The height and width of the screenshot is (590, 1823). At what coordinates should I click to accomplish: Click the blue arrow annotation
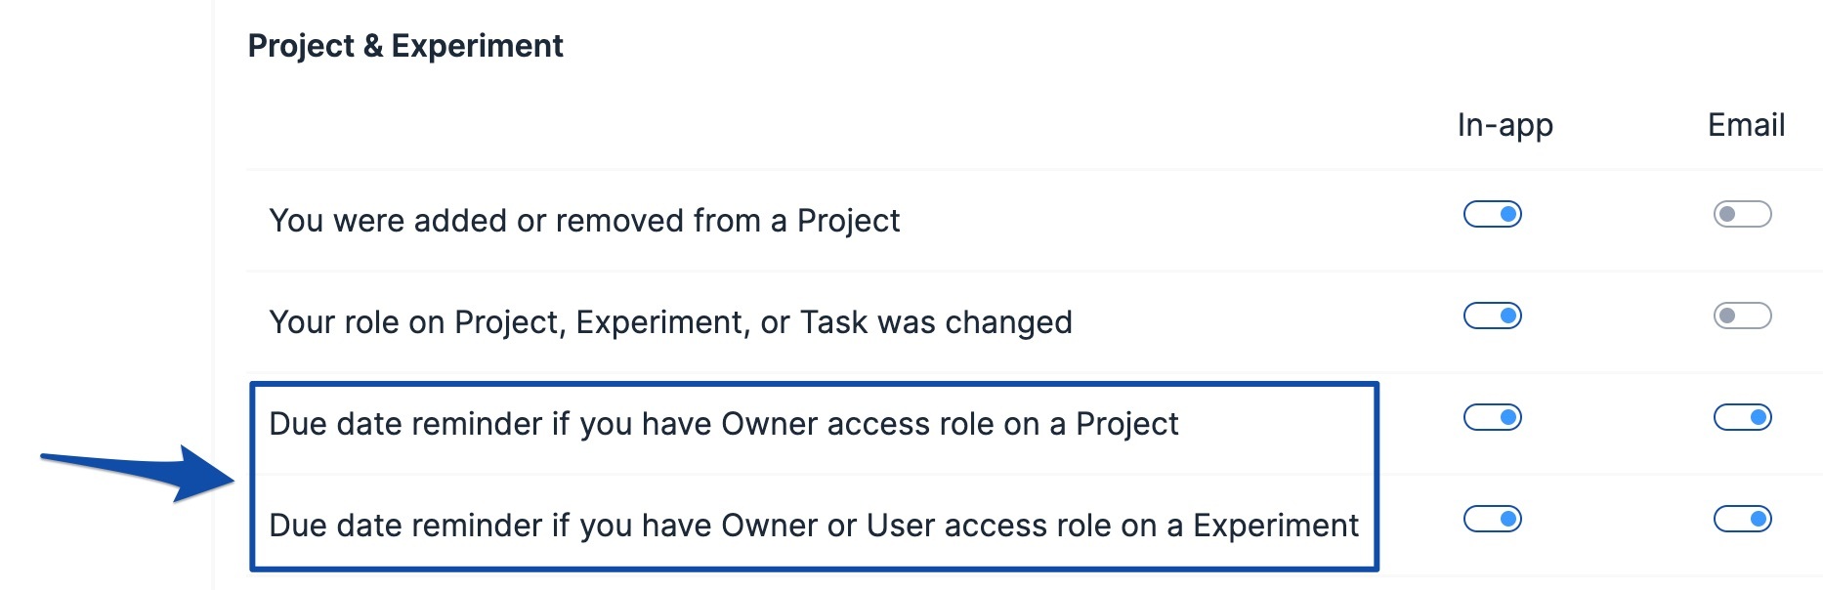tap(147, 472)
